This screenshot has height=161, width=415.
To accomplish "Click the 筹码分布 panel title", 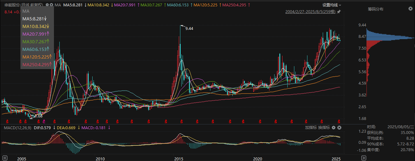I will coord(375,9).
